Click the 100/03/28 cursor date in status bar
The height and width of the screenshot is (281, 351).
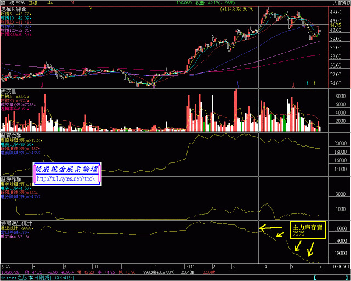click(x=10, y=272)
